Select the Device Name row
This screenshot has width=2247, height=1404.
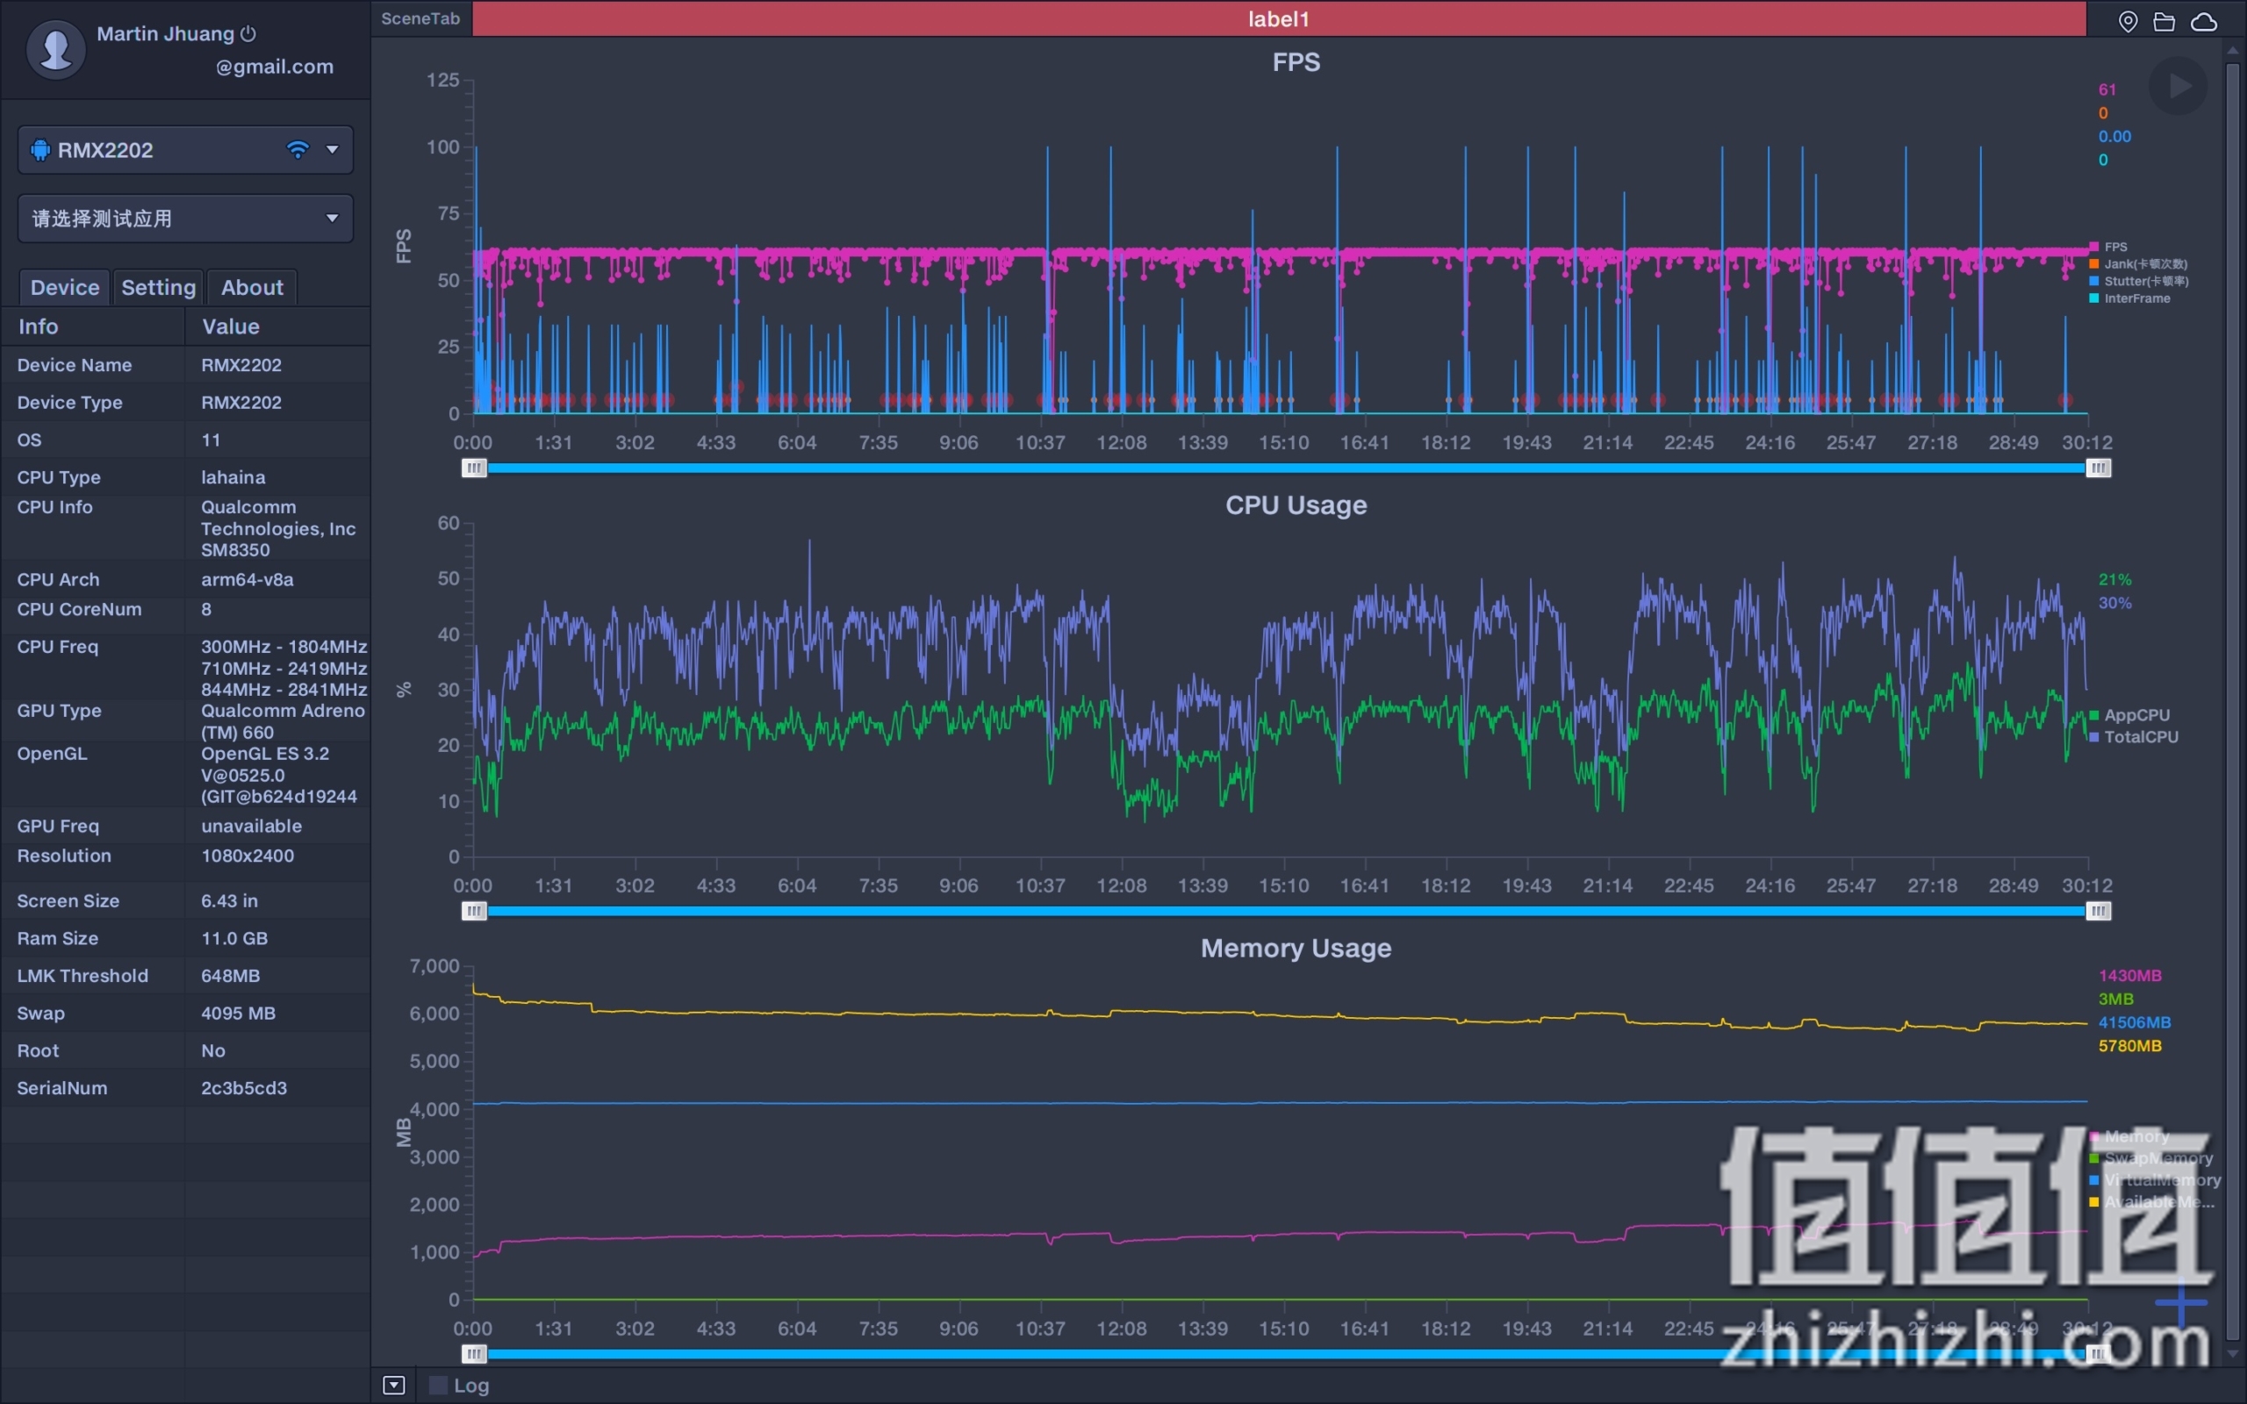186,365
